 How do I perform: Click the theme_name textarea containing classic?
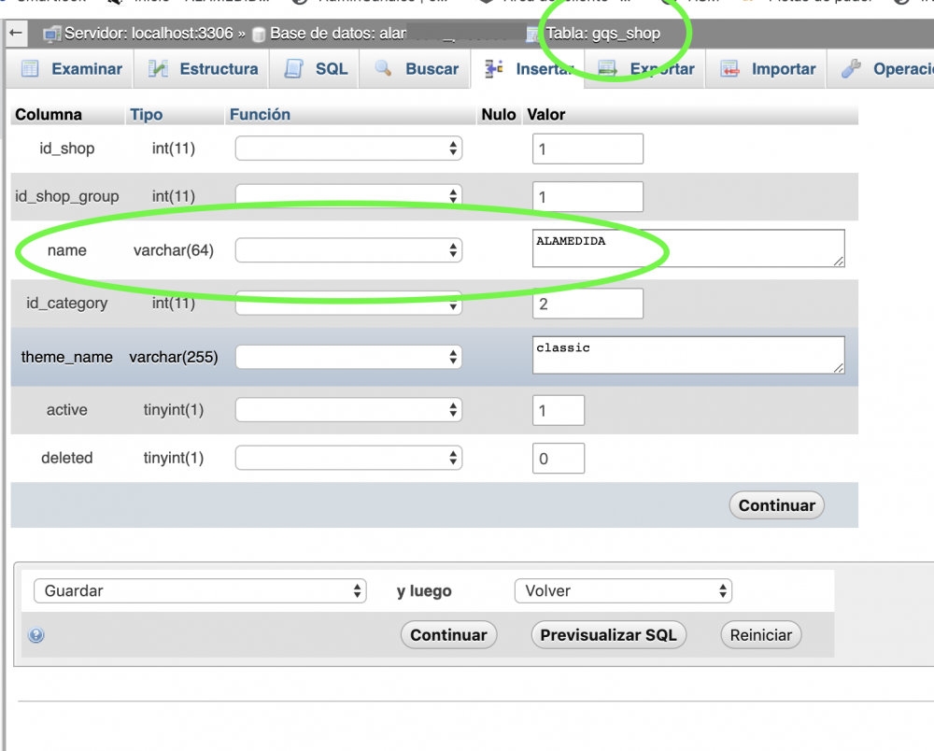click(x=688, y=355)
